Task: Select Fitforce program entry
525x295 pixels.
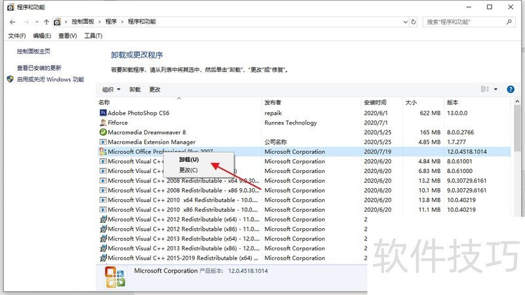Action: tap(117, 123)
